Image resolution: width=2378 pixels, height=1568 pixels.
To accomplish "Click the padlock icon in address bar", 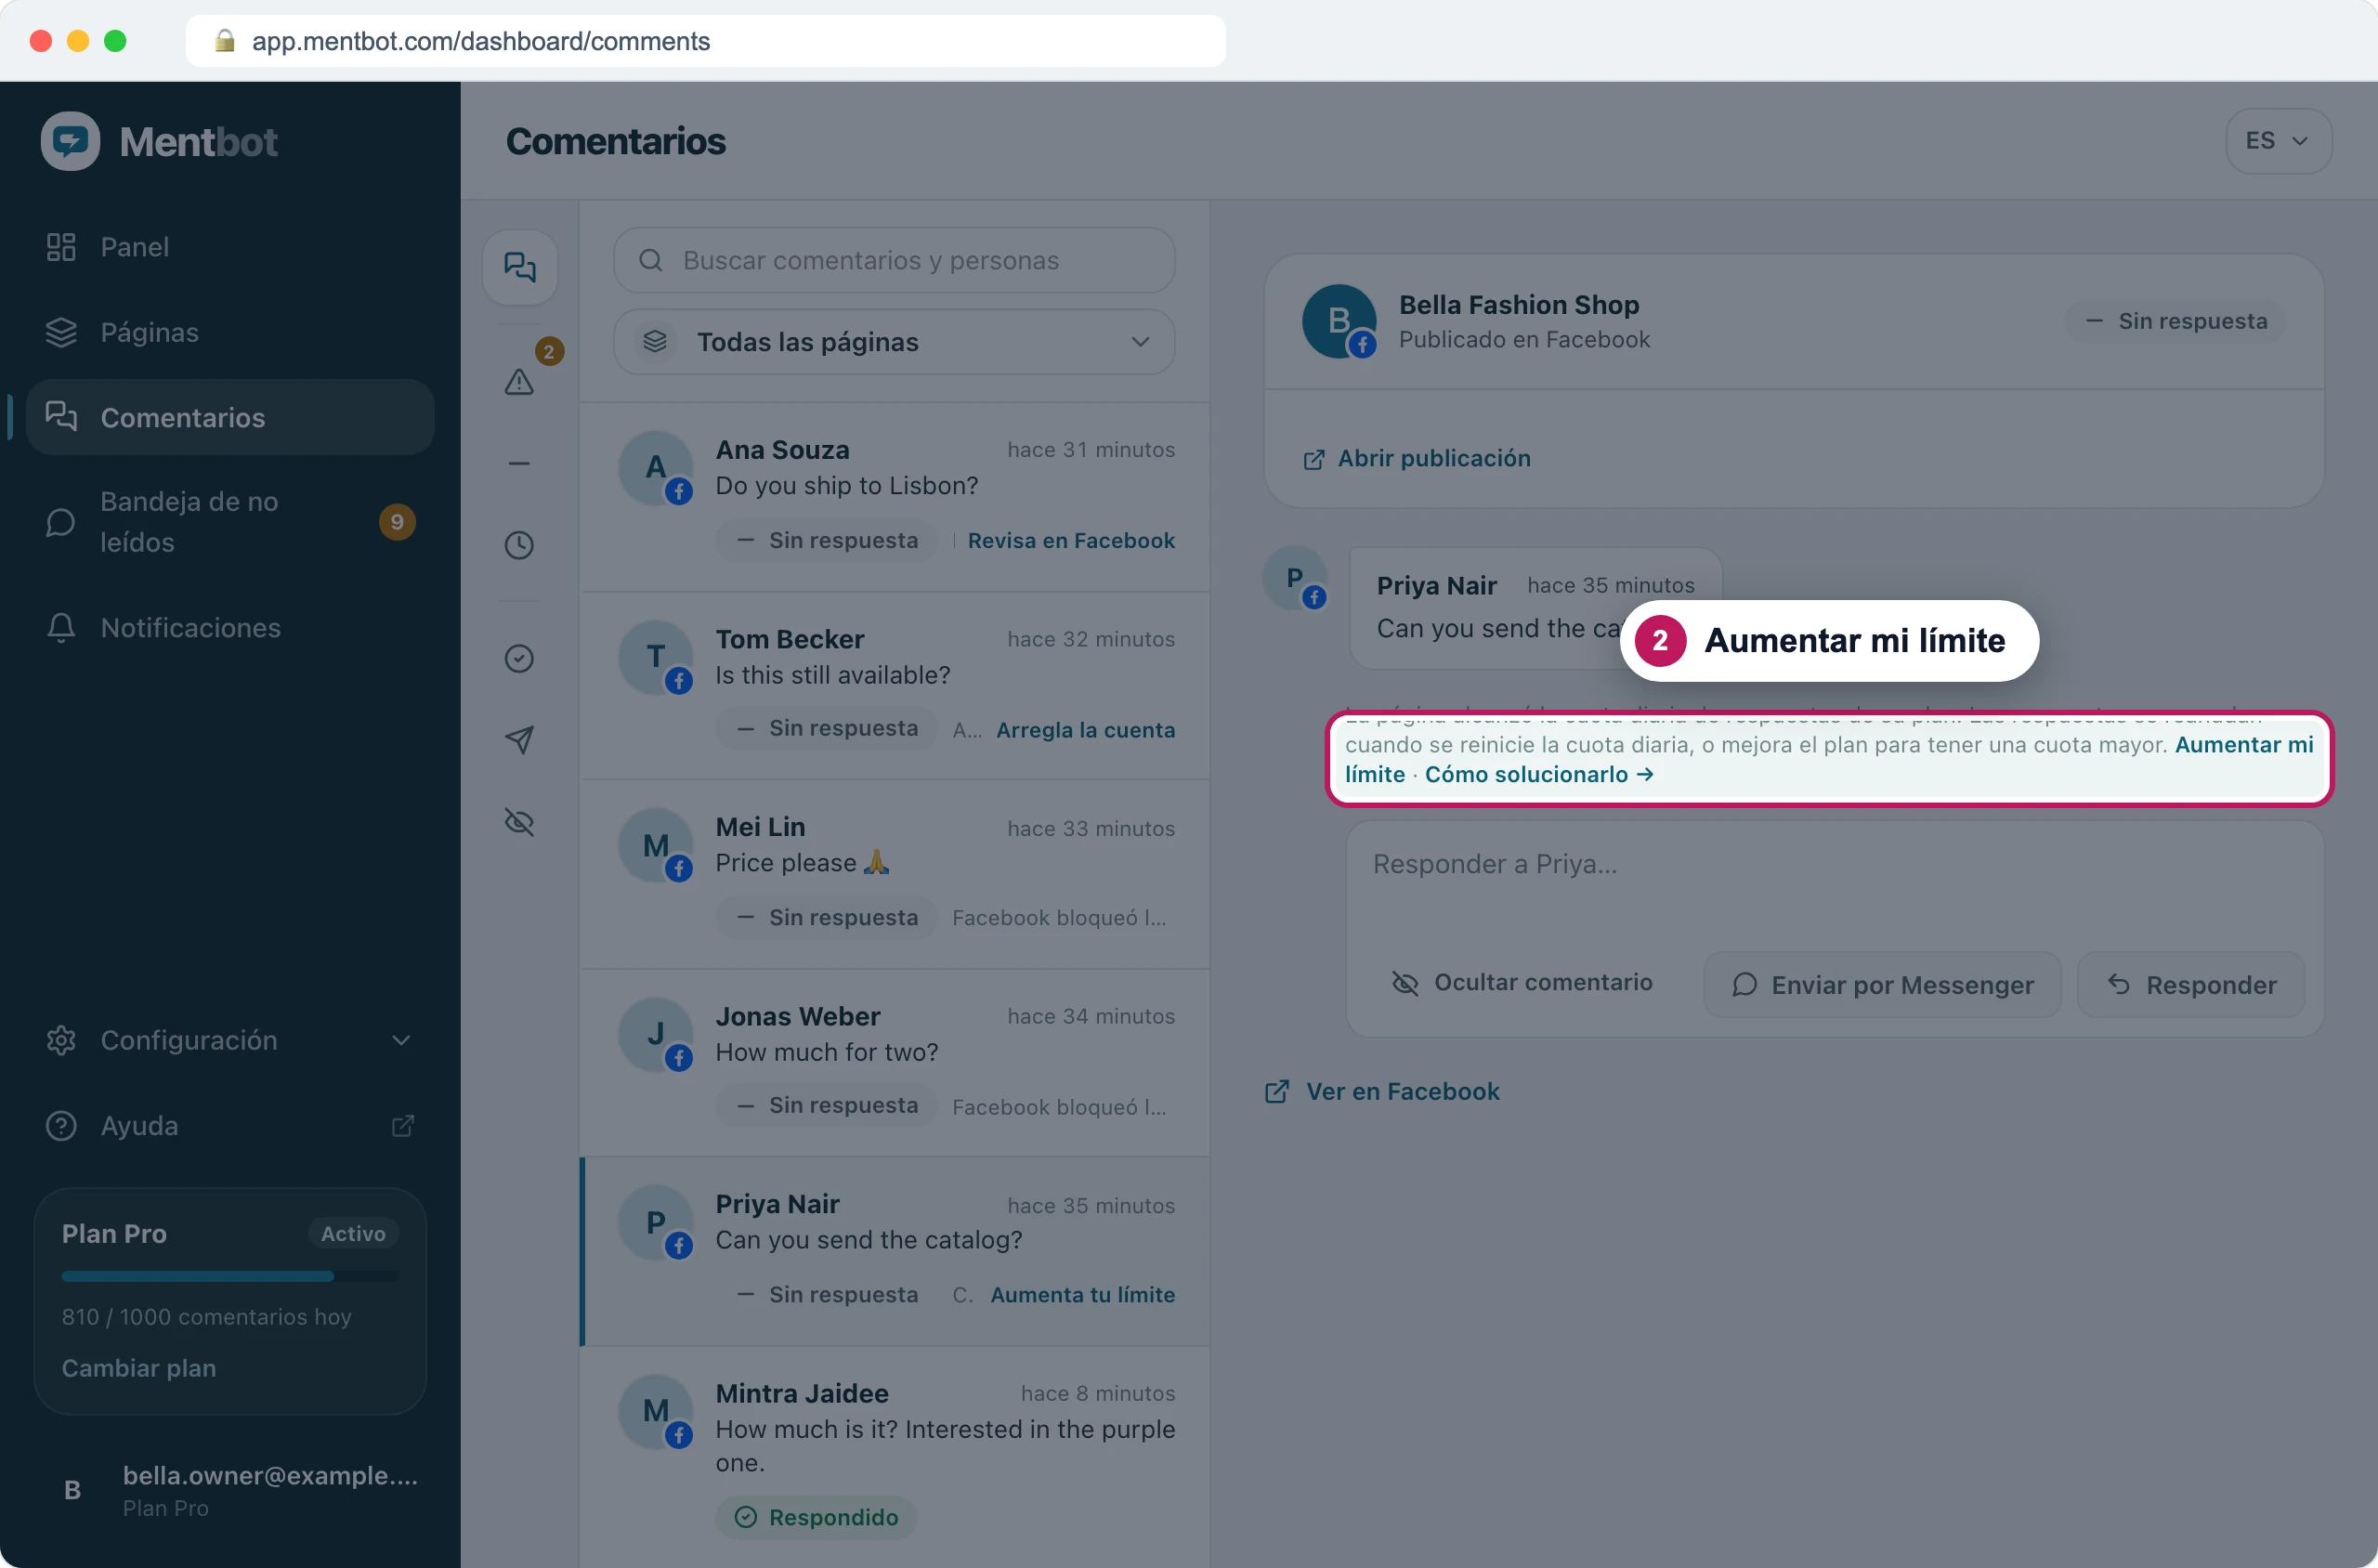I will coord(225,40).
